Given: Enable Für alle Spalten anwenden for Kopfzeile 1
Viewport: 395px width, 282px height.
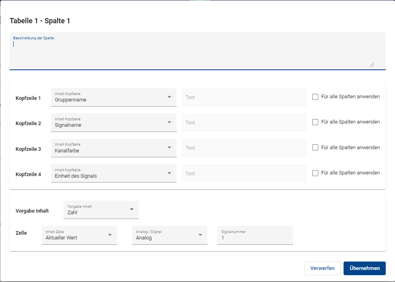Looking at the screenshot, I should coord(315,97).
